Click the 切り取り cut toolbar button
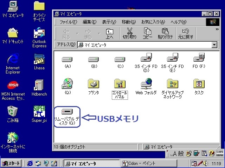 [129, 34]
